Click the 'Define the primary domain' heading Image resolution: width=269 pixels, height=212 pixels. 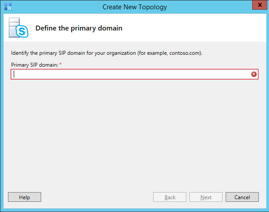click(x=79, y=28)
